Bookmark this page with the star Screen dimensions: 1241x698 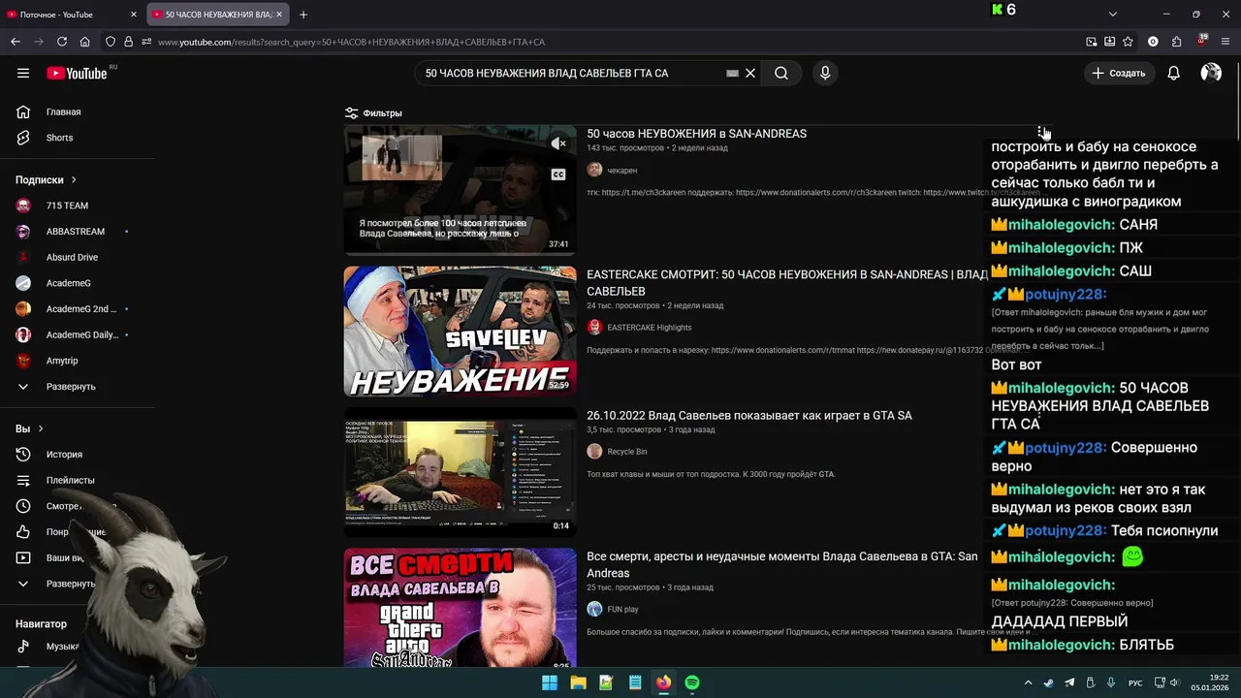click(x=1129, y=42)
